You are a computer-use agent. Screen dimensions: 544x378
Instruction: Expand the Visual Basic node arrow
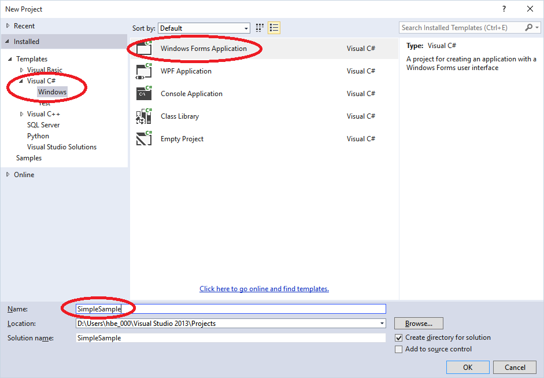21,70
